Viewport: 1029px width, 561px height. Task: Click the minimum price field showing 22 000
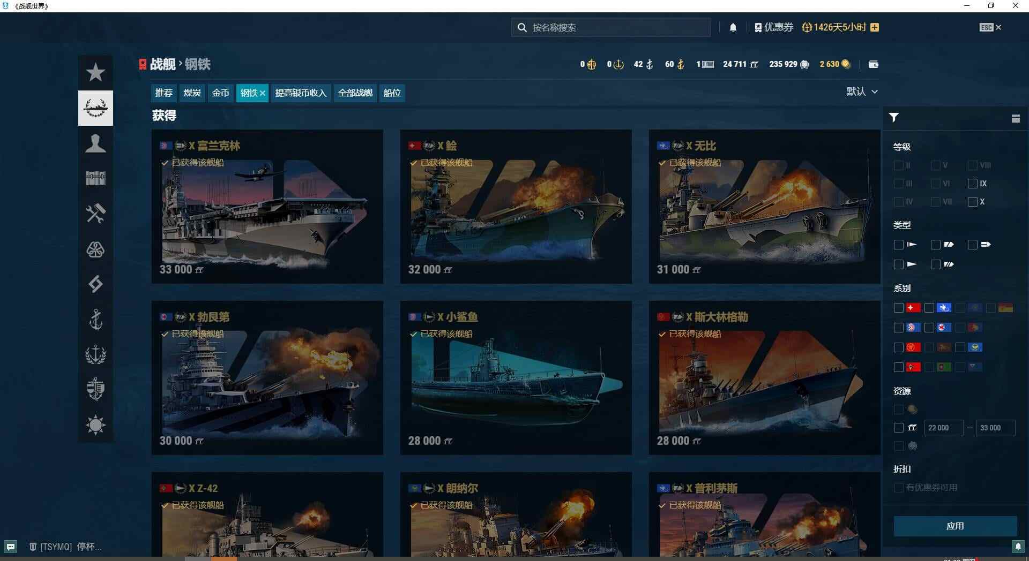click(x=943, y=428)
